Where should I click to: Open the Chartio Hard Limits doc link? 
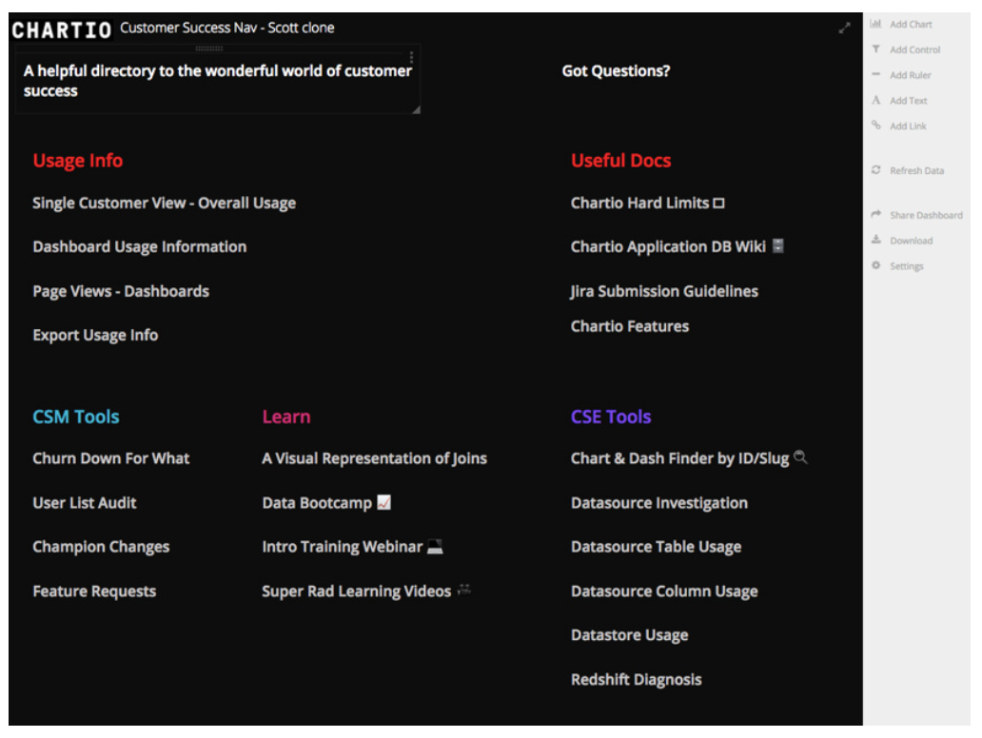click(x=647, y=203)
